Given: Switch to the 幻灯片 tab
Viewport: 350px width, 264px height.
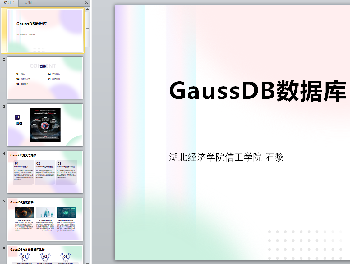Looking at the screenshot, I should coord(9,3).
